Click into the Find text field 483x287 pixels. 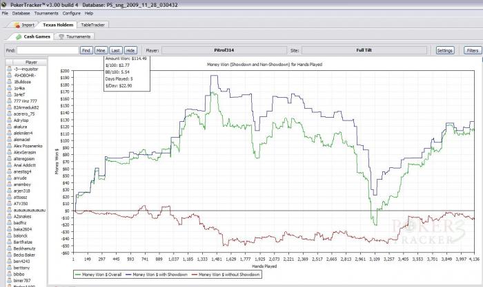[48, 50]
